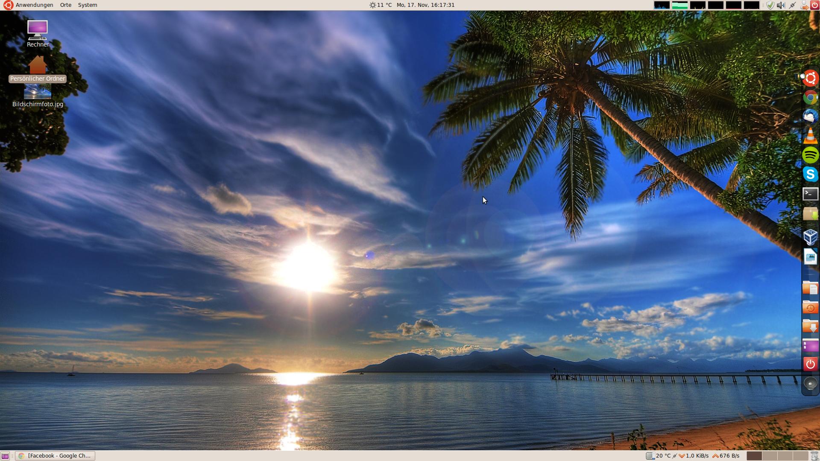Screen dimensions: 820x461
Task: Click the red power icon in dock
Action: coord(810,364)
